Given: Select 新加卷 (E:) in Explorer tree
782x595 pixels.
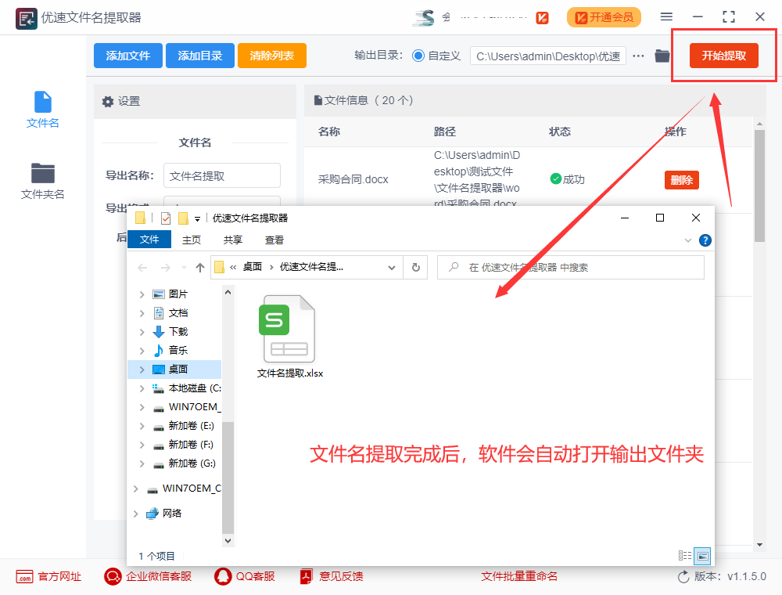Looking at the screenshot, I should [x=191, y=426].
